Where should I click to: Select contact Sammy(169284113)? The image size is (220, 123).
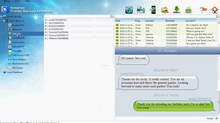point(58,35)
